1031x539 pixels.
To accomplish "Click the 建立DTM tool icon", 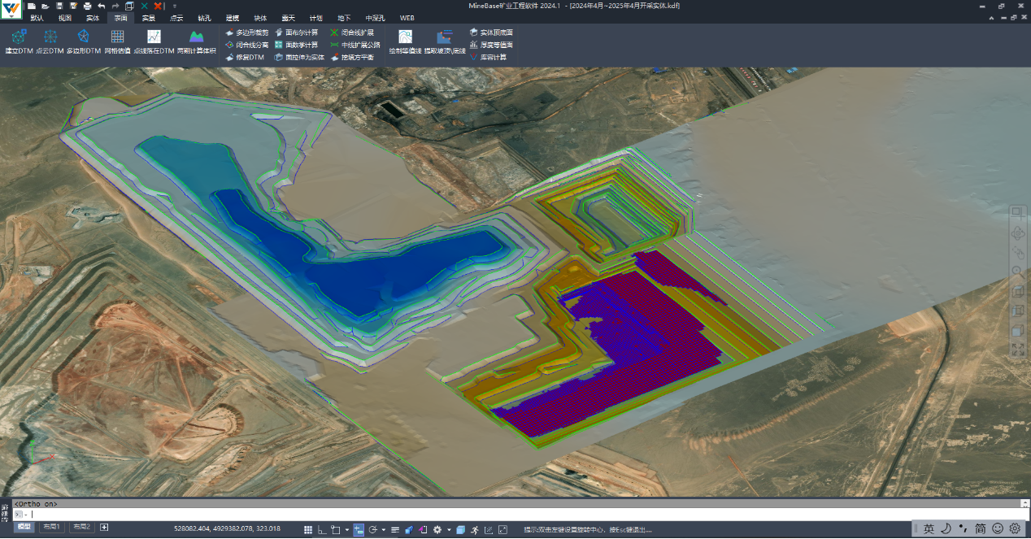I will 19,37.
